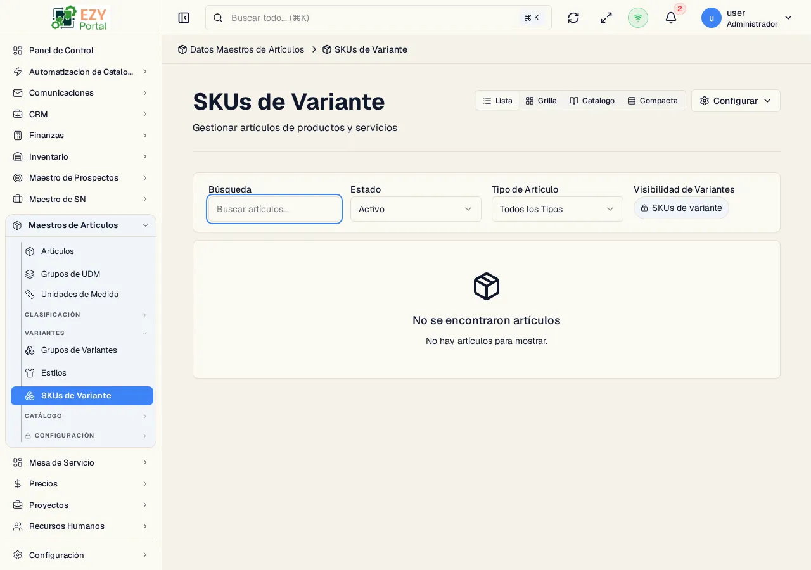Image resolution: width=811 pixels, height=570 pixels.
Task: Open notifications bell icon
Action: click(x=671, y=18)
